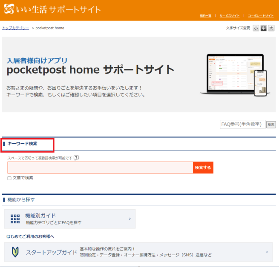Click the 機能別ガイド grid icon
279x267 pixels.
tap(15, 219)
